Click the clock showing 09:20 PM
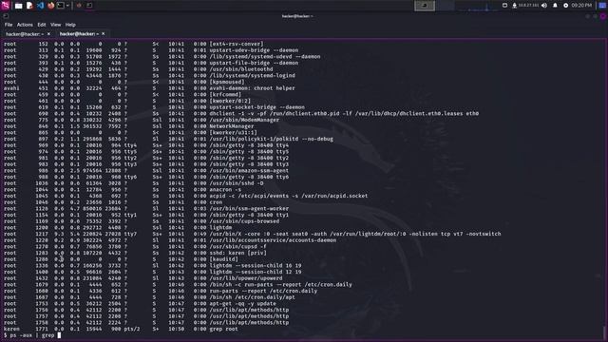The height and width of the screenshot is (342, 608). 581,6
